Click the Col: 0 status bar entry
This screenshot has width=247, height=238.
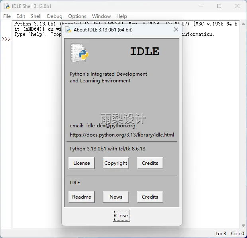[x=237, y=233]
